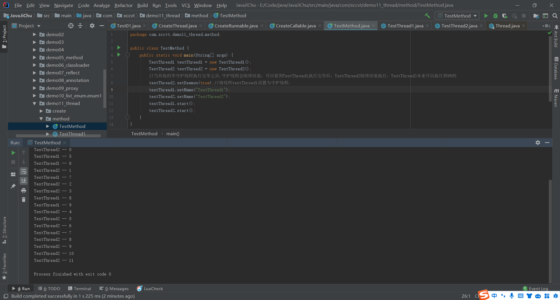
Task: Toggle the 2: Favorites tool window
Action: tap(4, 266)
